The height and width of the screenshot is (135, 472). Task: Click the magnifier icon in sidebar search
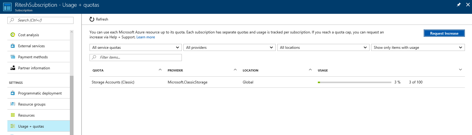pos(12,20)
